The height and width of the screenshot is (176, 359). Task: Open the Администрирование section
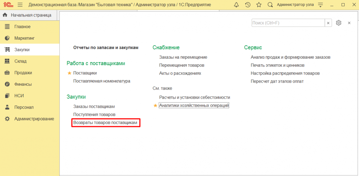pos(34,119)
